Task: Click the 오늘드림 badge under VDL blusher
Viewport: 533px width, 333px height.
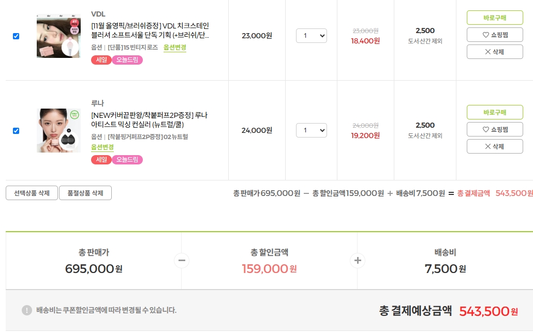Action: [127, 60]
